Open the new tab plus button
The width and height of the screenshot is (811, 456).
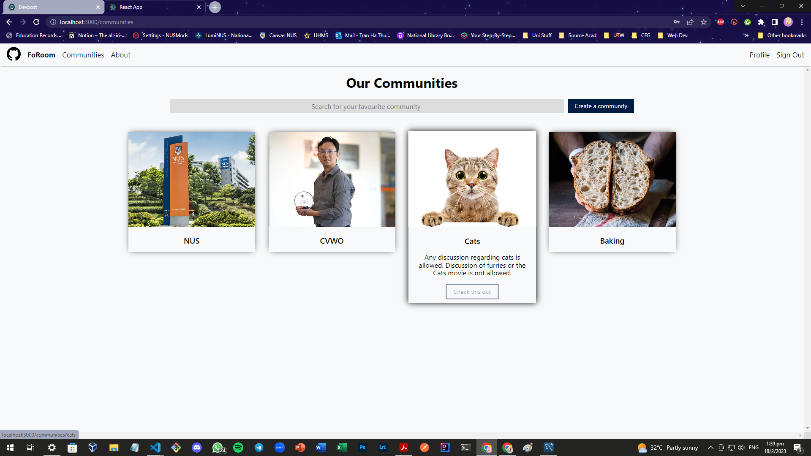(215, 7)
